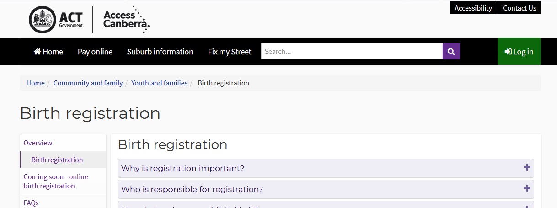This screenshot has width=557, height=208.
Task: Open 'Who is responsible for registration?' section
Action: (192, 189)
